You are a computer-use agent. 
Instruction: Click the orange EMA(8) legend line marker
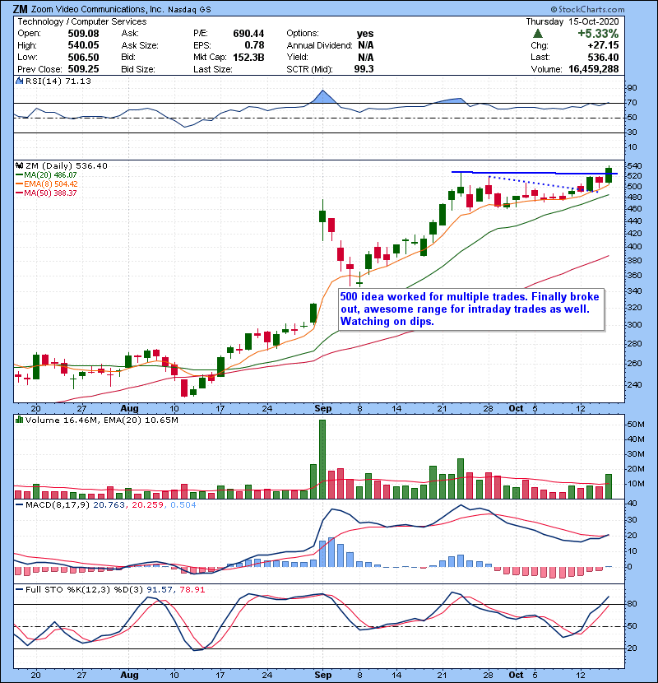click(19, 184)
